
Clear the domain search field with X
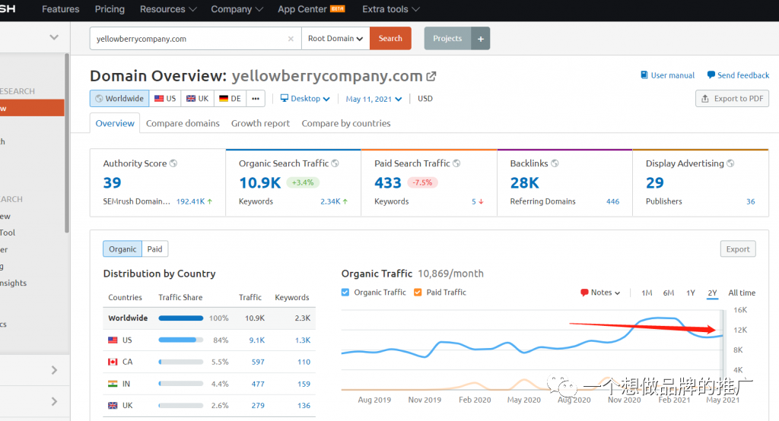pos(291,39)
